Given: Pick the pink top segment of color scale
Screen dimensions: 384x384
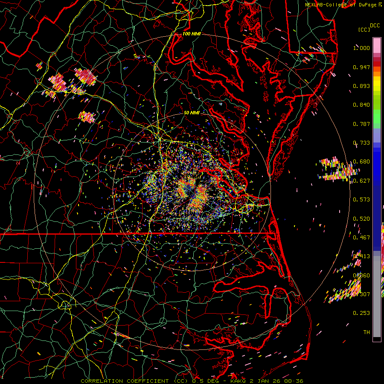Looking at the screenshot, I should [x=377, y=46].
